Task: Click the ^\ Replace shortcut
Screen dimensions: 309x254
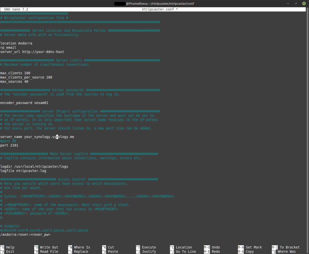Action: 78,251
